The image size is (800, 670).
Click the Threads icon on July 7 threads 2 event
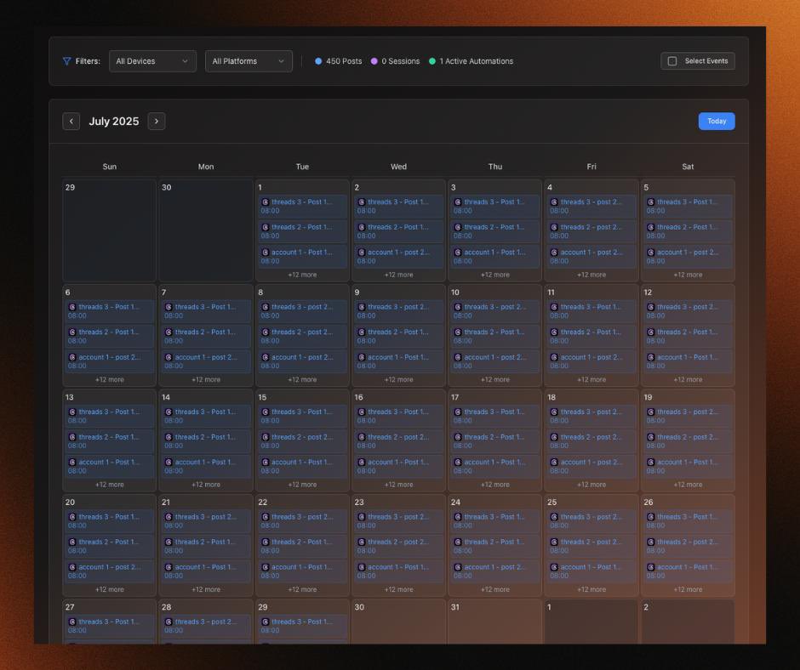pos(169,332)
